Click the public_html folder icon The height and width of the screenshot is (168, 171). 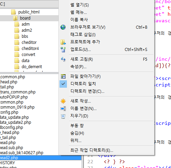(14, 12)
